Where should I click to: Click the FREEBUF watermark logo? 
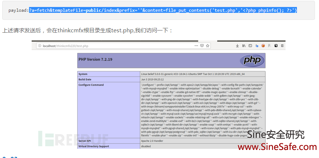73,139
